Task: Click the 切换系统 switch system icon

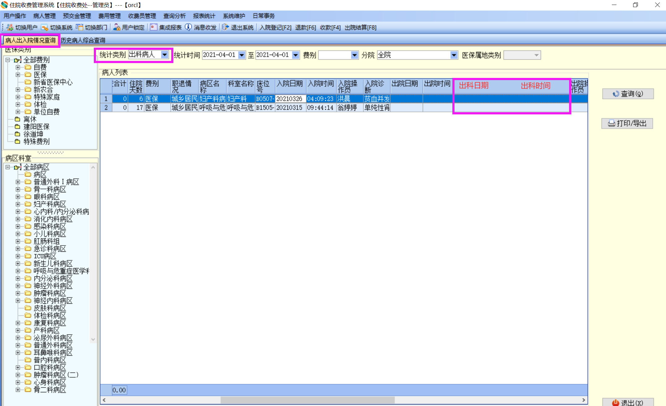Action: [x=45, y=28]
